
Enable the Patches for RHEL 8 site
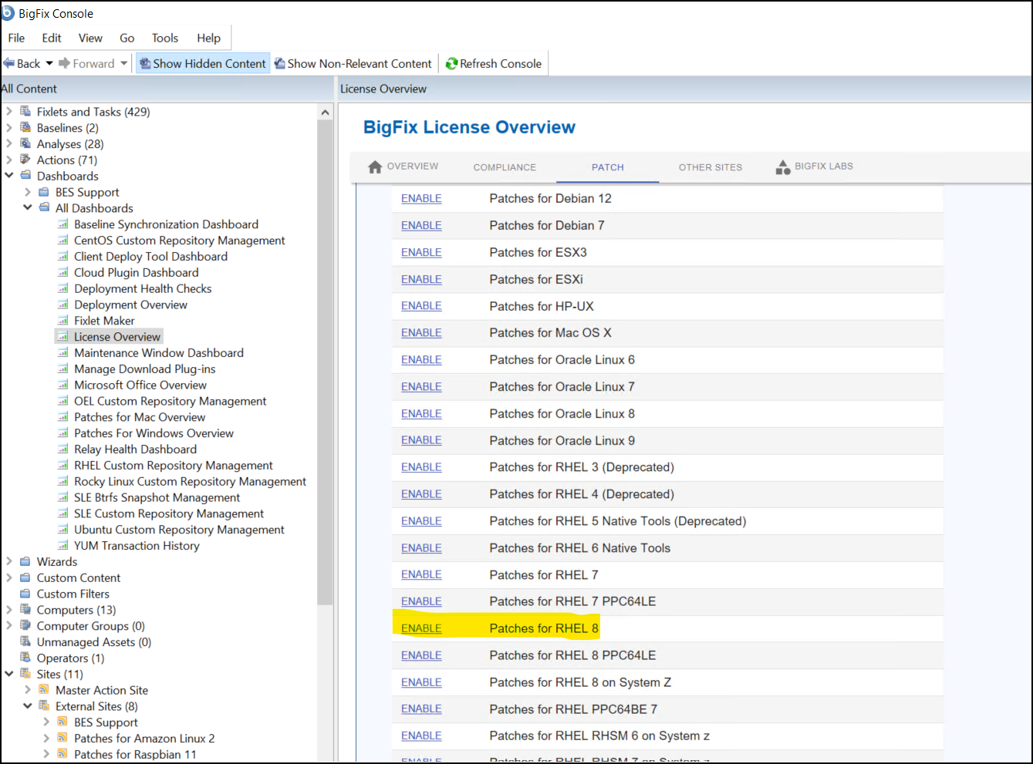click(421, 628)
